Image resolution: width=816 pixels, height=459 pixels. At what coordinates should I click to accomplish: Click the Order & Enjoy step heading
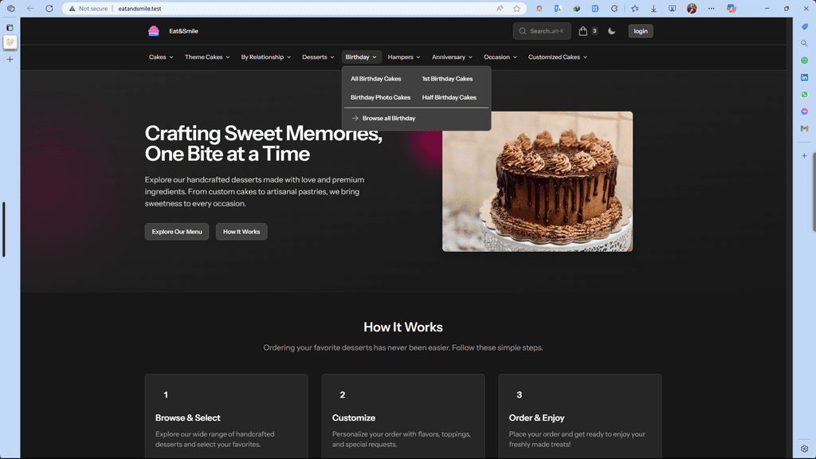click(x=536, y=418)
